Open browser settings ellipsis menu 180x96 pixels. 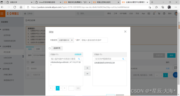tap(176, 7)
